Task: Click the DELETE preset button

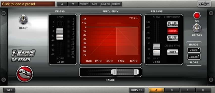Action: tap(116, 4)
